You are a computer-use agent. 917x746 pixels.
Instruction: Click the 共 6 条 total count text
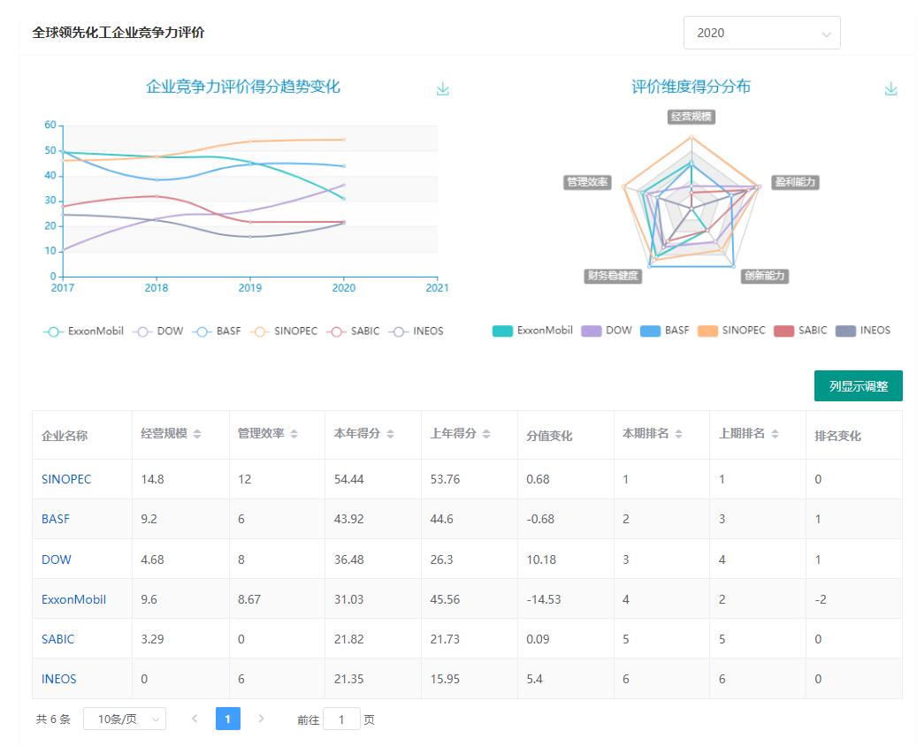[53, 719]
